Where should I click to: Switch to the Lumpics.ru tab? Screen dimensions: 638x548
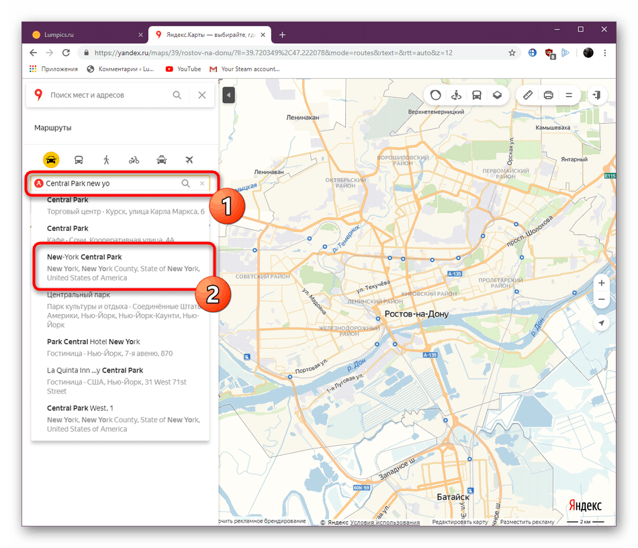pos(85,35)
